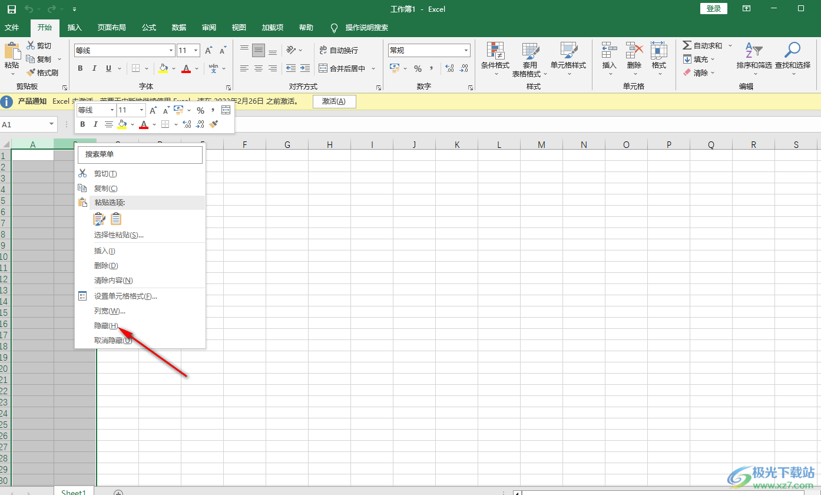Open Conditional Formatting (条件格式)
Viewport: 821px width, 495px height.
495,59
